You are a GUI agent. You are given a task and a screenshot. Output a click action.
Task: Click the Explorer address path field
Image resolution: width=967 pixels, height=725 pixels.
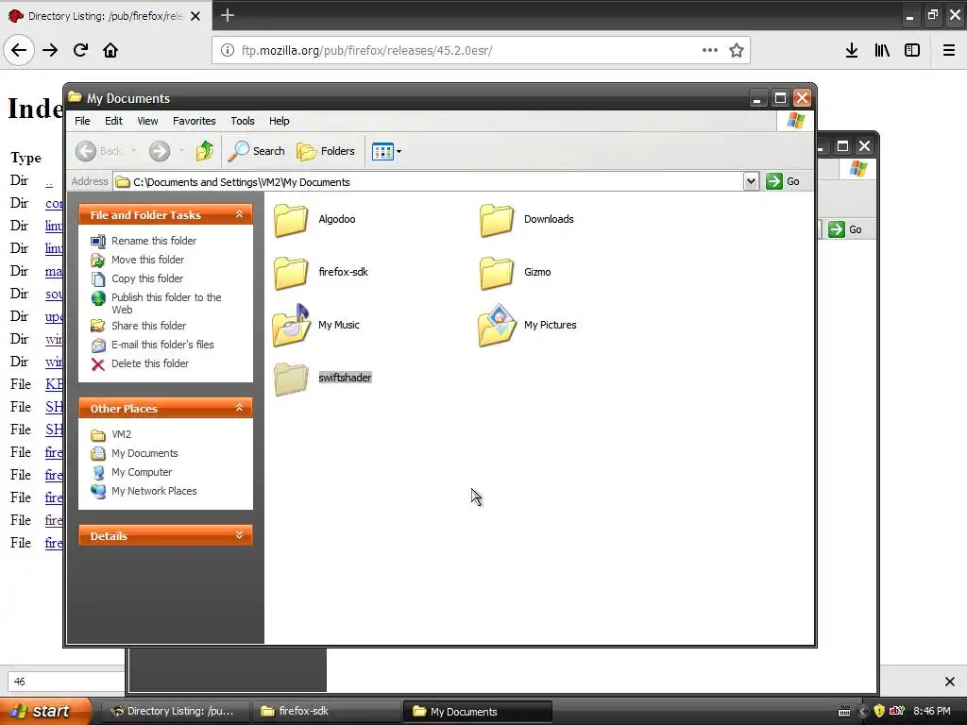(428, 182)
